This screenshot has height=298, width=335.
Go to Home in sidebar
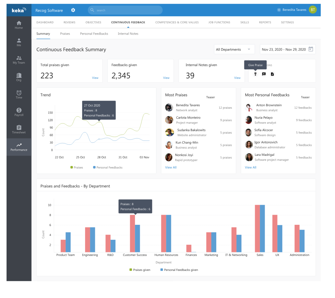(19, 25)
